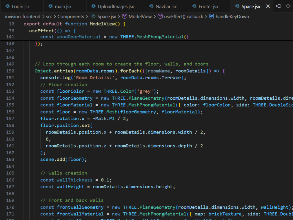The height and width of the screenshot is (220, 293).
Task: Click the main.jsx React file icon
Action: click(x=50, y=6)
